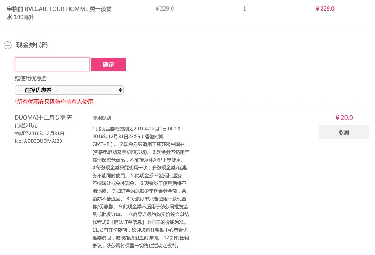Image resolution: width=375 pixels, height=255 pixels.
Task: Open the 选择优惠券 dropdown
Action: (69, 90)
